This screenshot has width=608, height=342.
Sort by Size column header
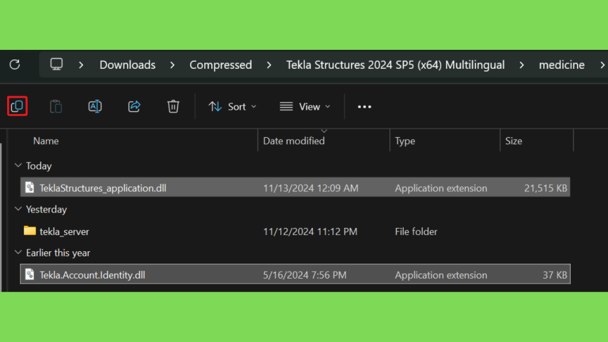(514, 141)
